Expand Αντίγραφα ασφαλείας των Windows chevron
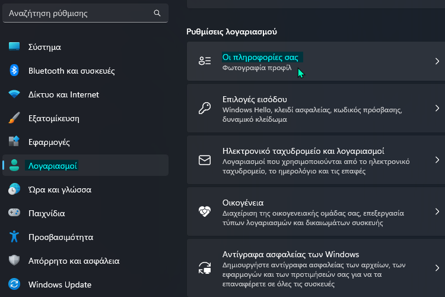This screenshot has width=445, height=297. [x=437, y=268]
